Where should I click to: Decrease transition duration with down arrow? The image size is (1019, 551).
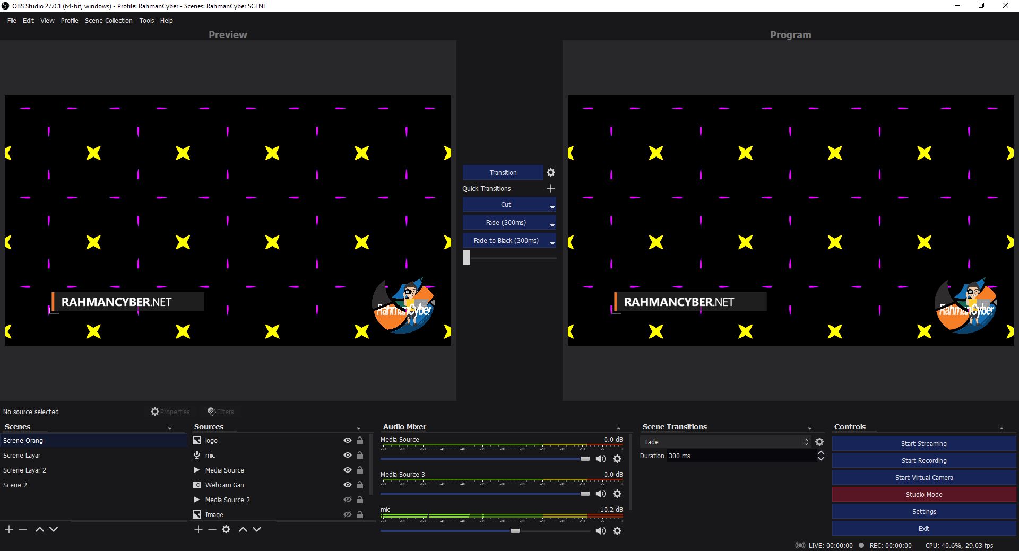[821, 459]
